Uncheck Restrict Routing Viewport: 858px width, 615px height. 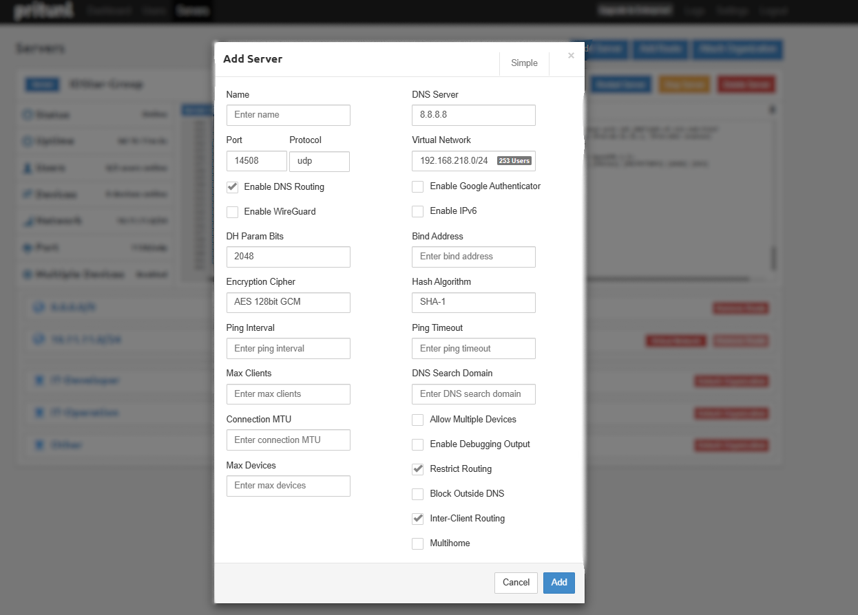tap(417, 469)
